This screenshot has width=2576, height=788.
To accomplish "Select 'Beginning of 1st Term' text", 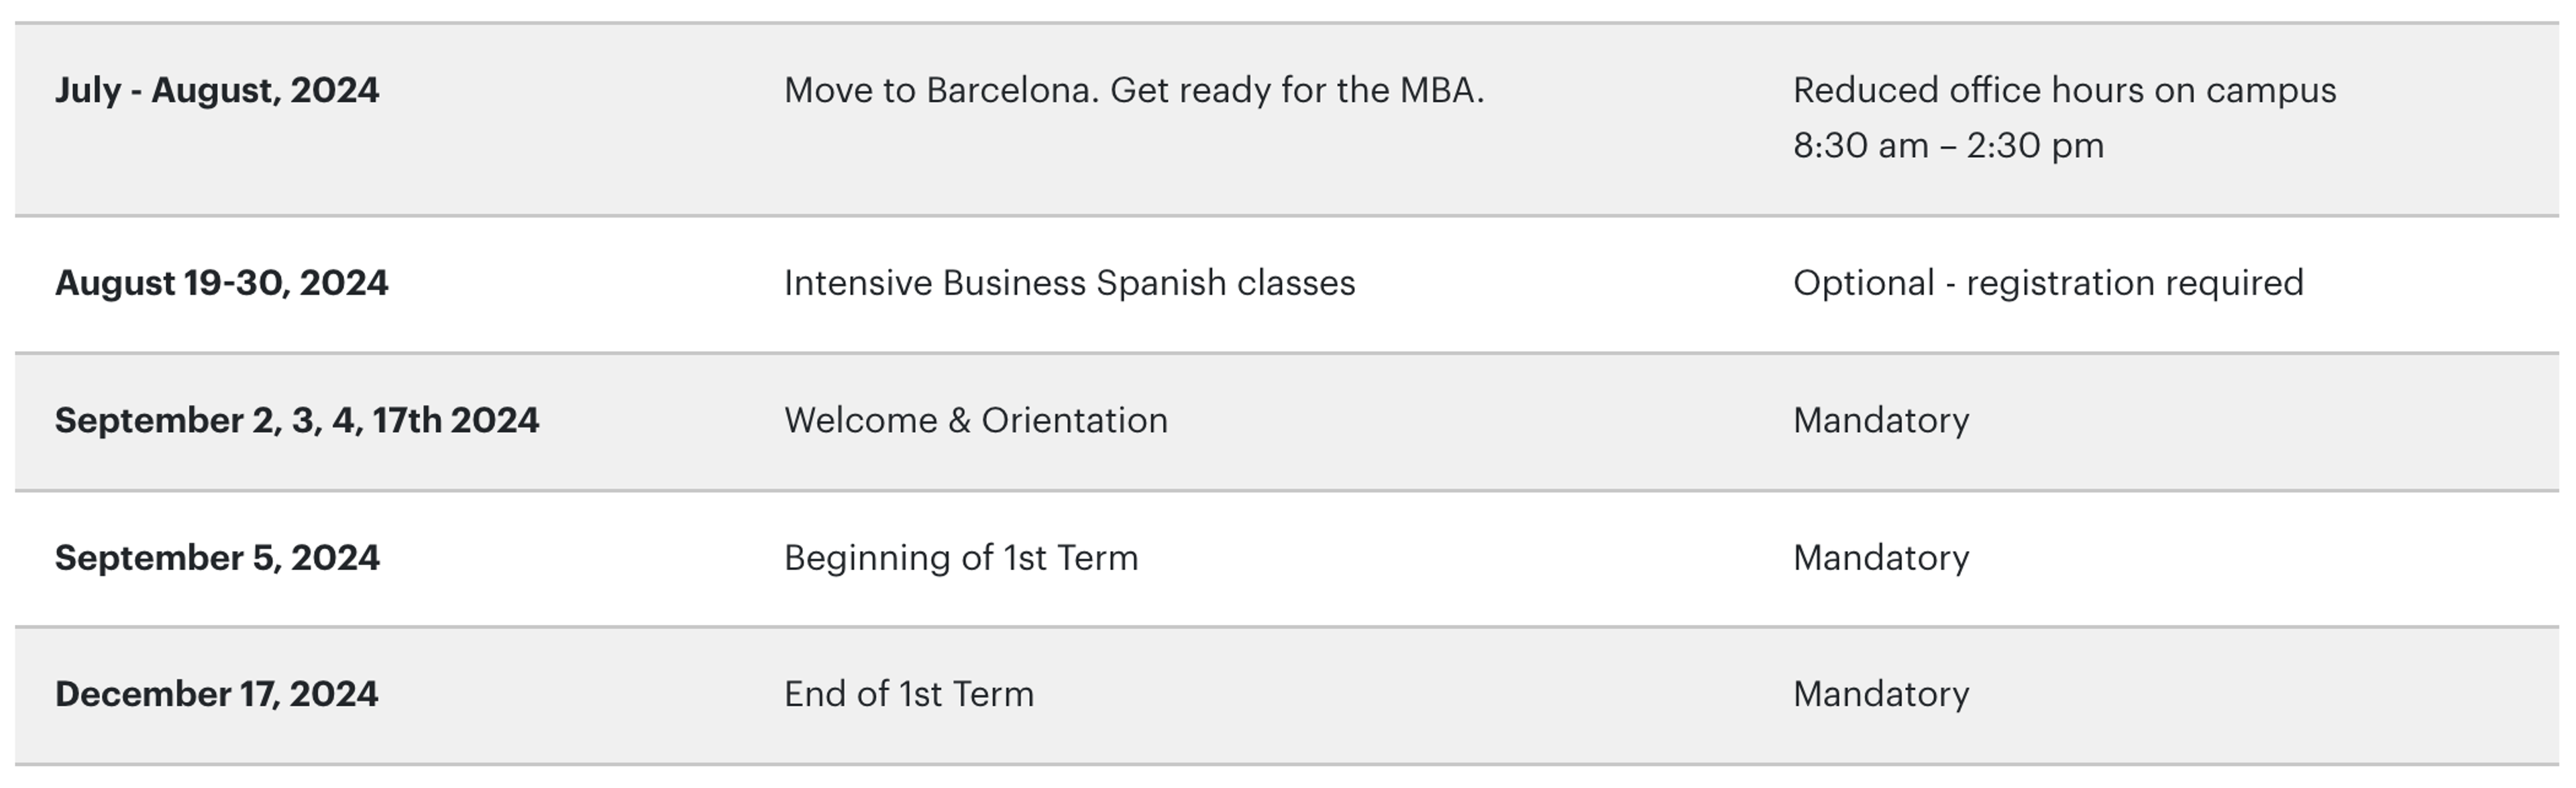I will 960,558.
